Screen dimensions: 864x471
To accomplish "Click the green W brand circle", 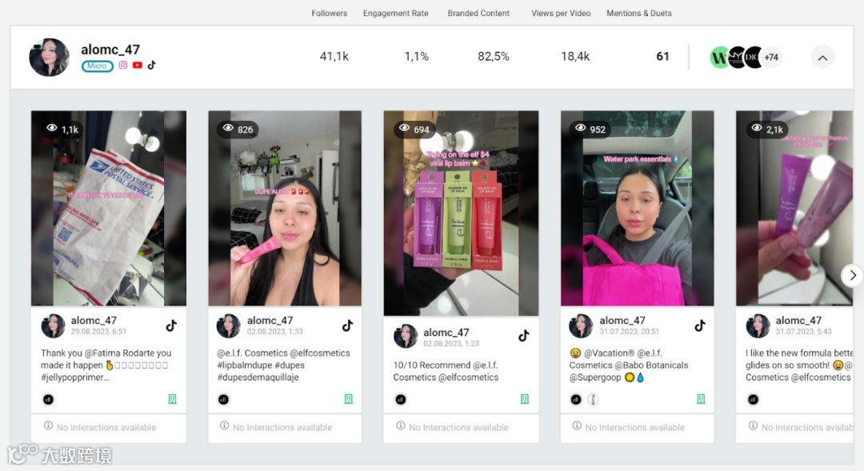I will coord(720,58).
